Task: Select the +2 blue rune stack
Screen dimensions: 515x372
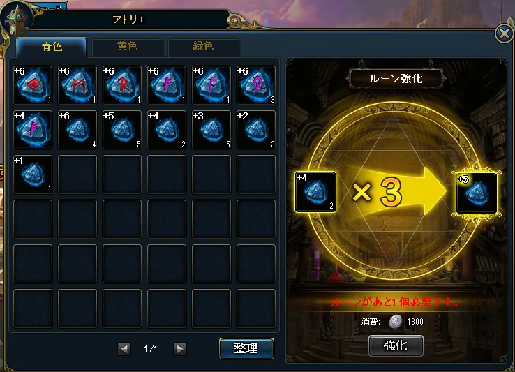Action: (256, 130)
